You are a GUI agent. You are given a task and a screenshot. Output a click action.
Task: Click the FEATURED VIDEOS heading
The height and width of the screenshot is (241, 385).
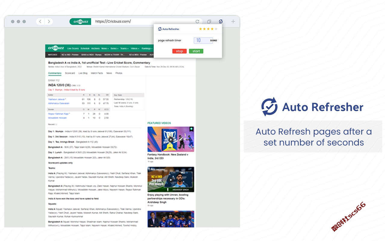159,123
